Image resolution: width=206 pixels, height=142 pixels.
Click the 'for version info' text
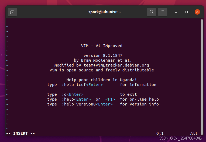click(139, 104)
